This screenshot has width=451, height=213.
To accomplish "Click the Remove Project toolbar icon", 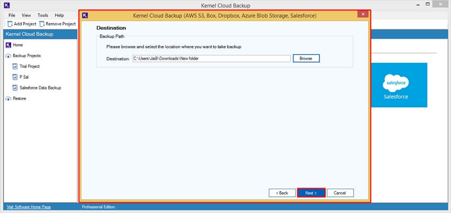I will (x=42, y=24).
